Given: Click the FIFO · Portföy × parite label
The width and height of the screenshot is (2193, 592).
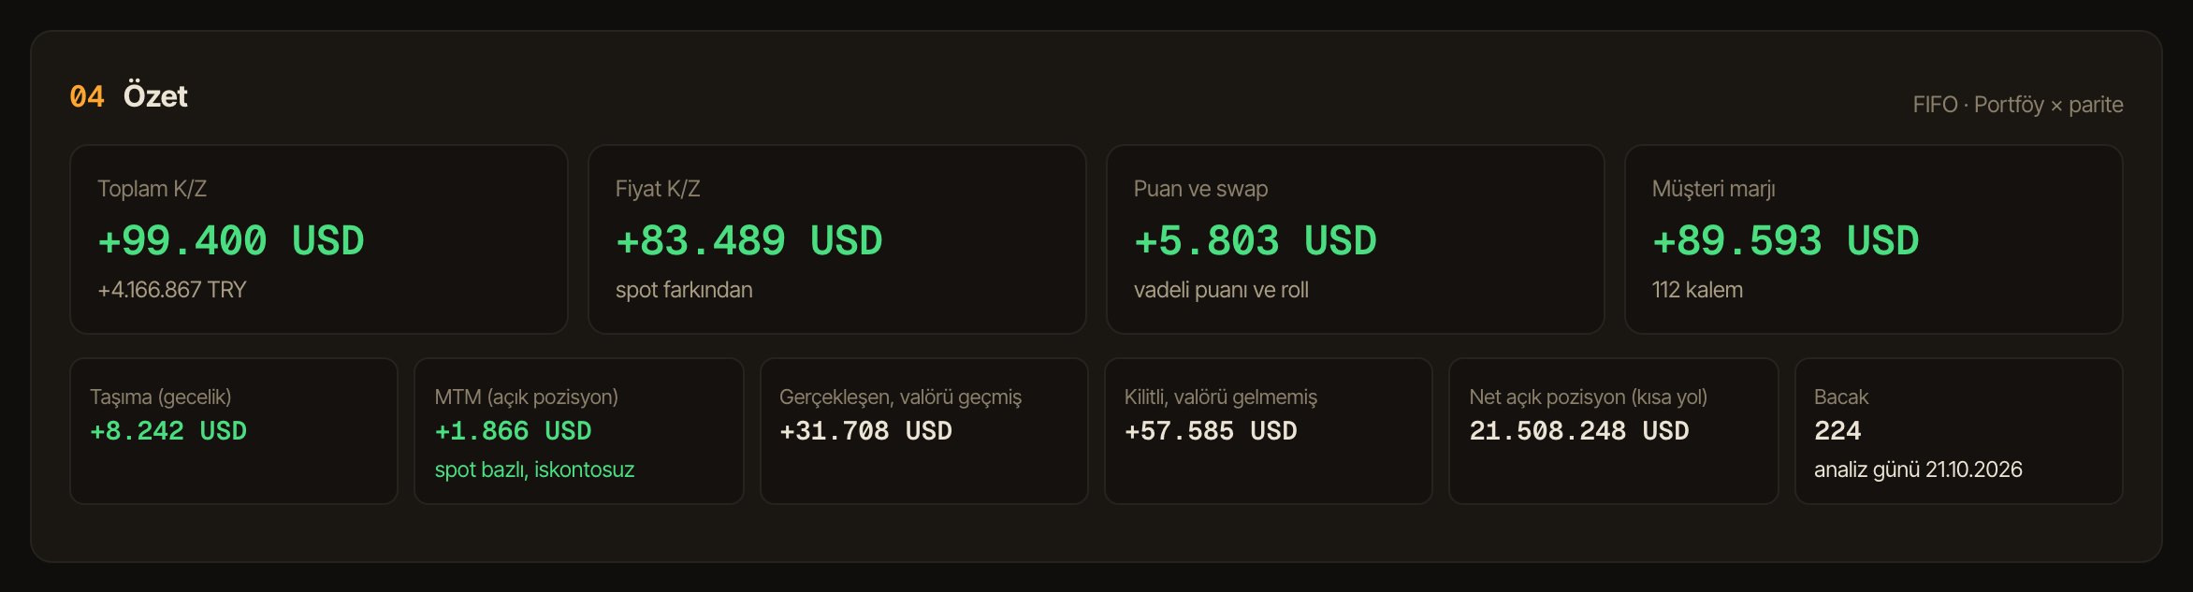Looking at the screenshot, I should tap(2018, 105).
